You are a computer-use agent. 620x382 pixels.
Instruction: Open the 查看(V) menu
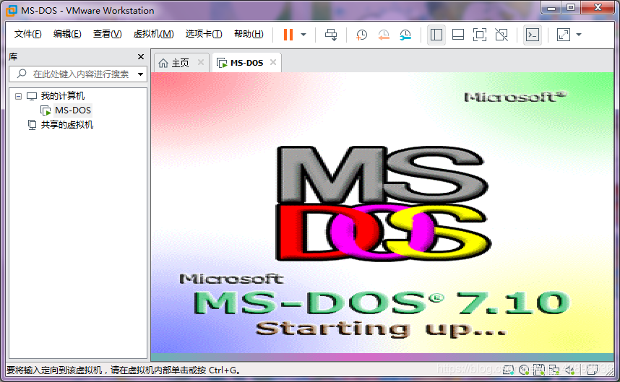pyautogui.click(x=107, y=34)
